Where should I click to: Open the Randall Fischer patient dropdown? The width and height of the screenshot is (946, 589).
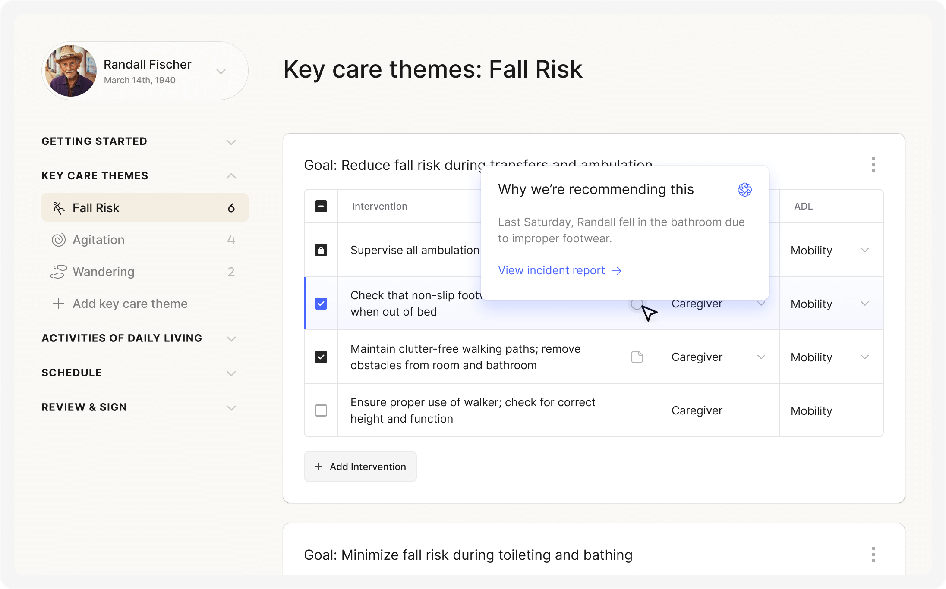[221, 72]
